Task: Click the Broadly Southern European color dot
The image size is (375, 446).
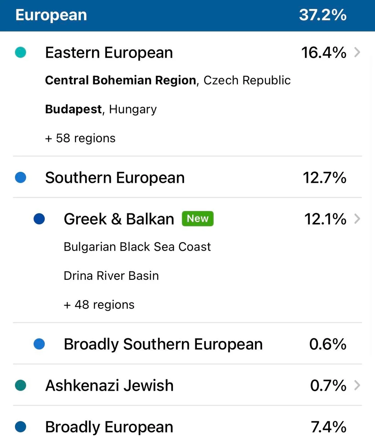Action: click(x=39, y=344)
